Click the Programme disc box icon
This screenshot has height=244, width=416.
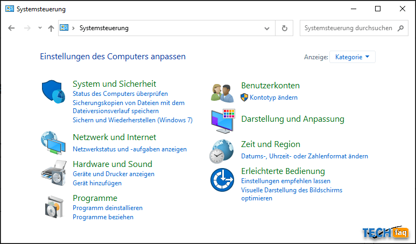tap(54, 206)
